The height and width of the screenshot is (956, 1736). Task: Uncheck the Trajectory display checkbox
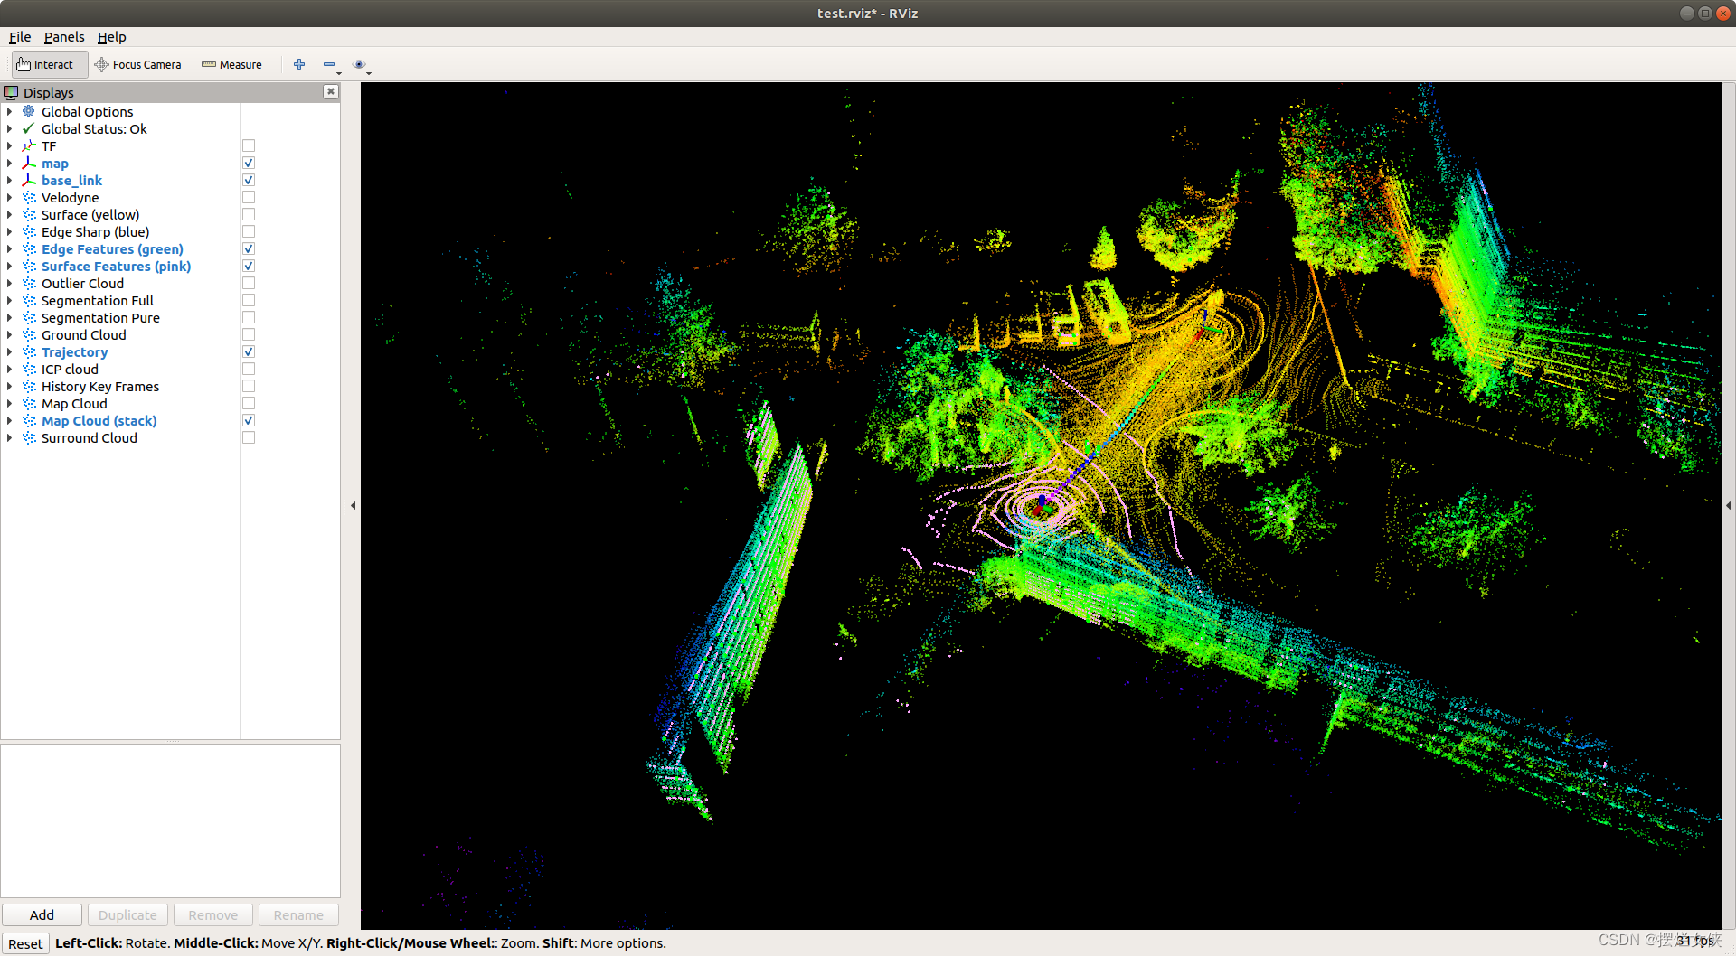tap(249, 351)
